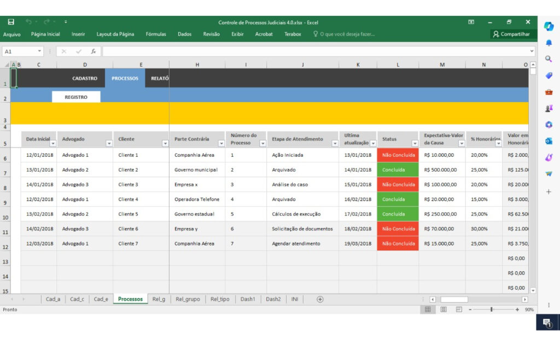
Task: Switch to the Dash1 sheet tab
Action: pyautogui.click(x=247, y=299)
